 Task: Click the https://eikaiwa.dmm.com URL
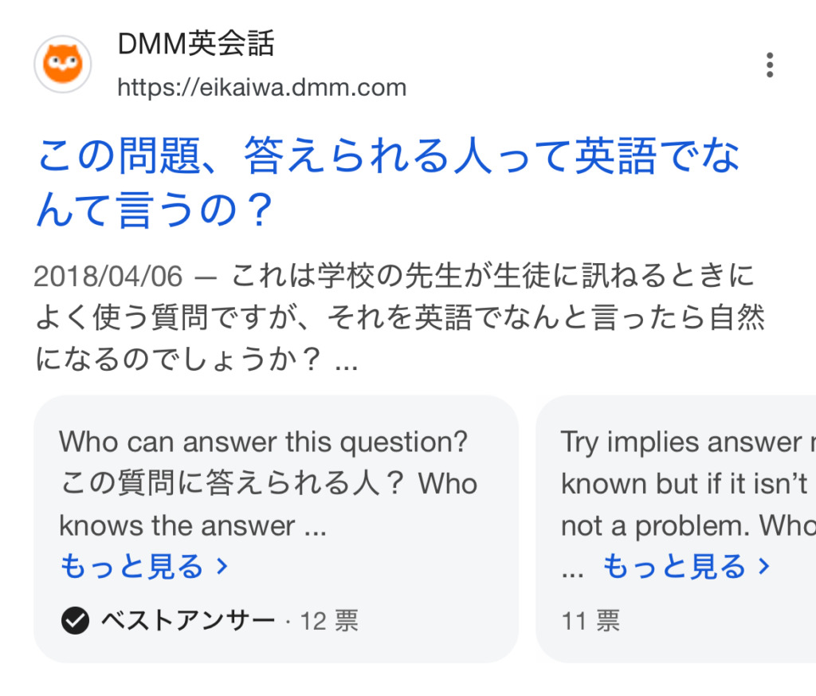[x=261, y=87]
